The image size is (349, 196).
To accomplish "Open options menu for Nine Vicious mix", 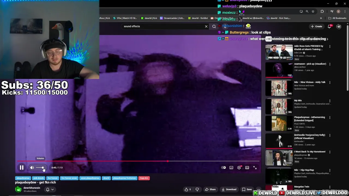I will 330,82.
